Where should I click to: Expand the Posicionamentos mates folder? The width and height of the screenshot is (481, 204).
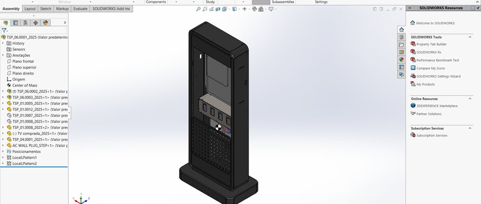(3, 151)
